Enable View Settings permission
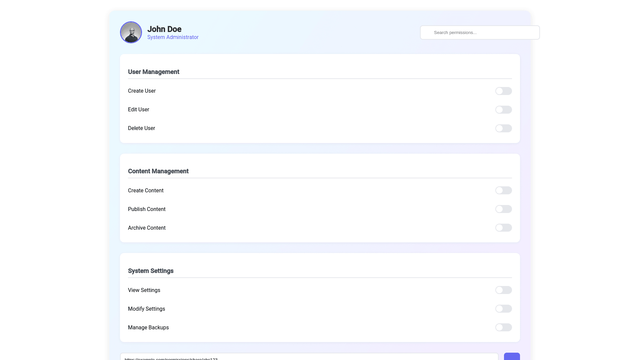The image size is (640, 360). (503, 290)
